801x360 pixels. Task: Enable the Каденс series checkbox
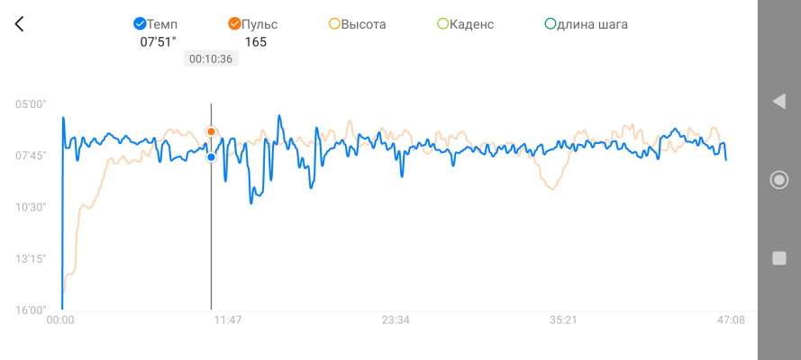pyautogui.click(x=442, y=24)
